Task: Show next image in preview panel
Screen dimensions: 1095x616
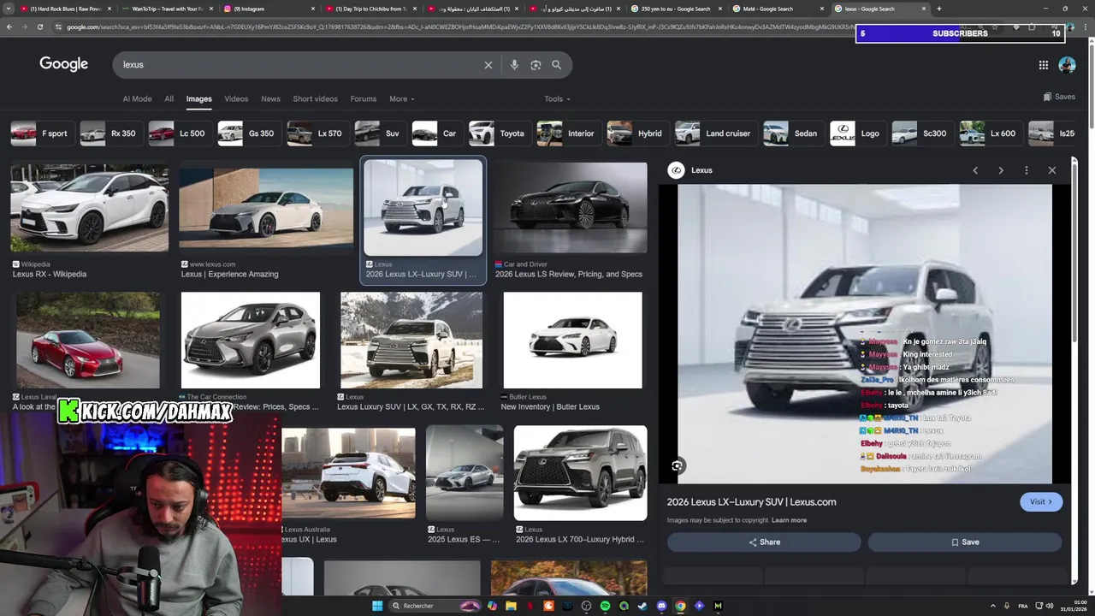Action: pyautogui.click(x=1001, y=170)
